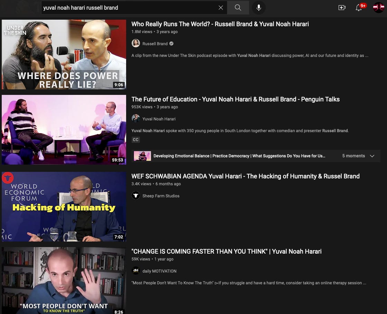Screen dimensions: 387x314
Task: Click the '59K views • 1 year ago' text
Action: (152, 259)
